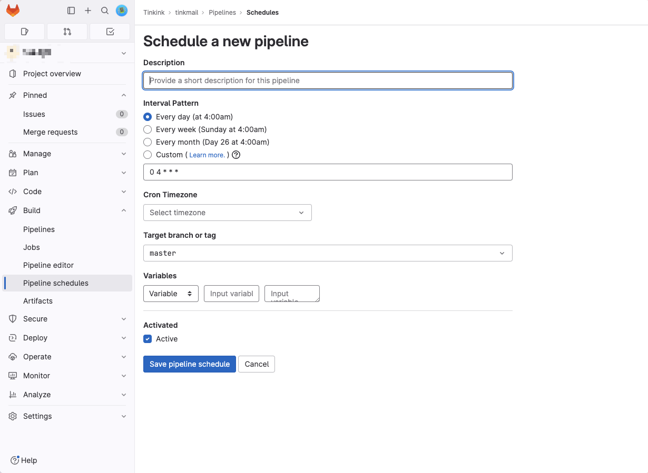
Task: Click the Code brackets icon
Action: coord(13,192)
